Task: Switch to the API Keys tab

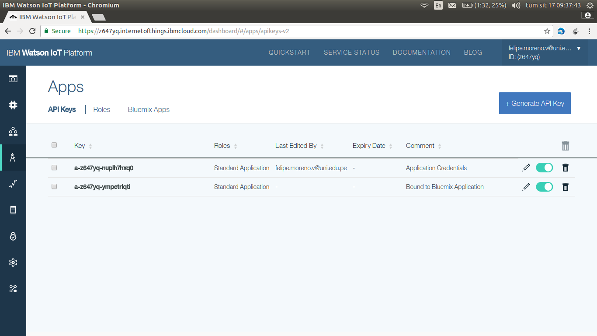Action: pos(62,109)
